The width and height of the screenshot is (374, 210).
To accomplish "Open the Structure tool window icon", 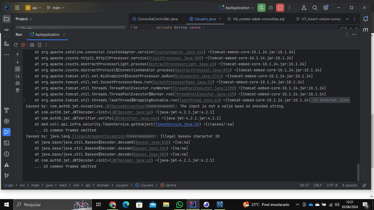I will (7, 44).
